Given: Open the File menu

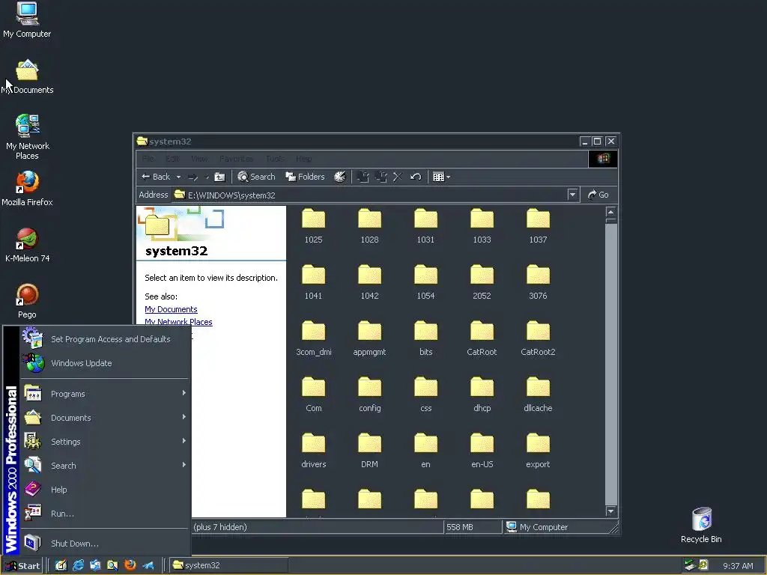Looking at the screenshot, I should pos(148,159).
